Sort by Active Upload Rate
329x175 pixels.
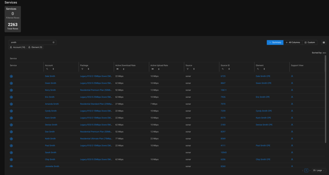coord(159,69)
